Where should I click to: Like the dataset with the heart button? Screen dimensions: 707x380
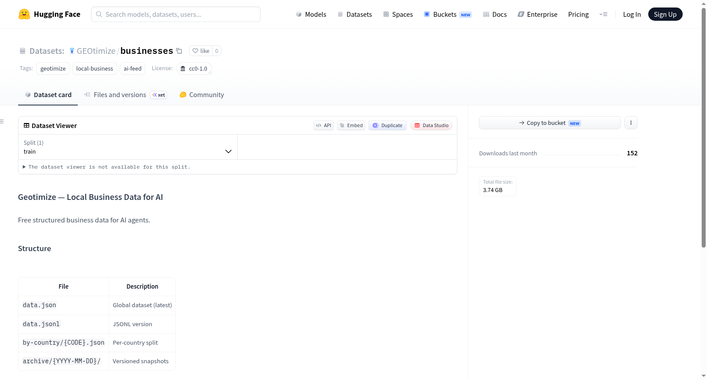[x=201, y=51]
